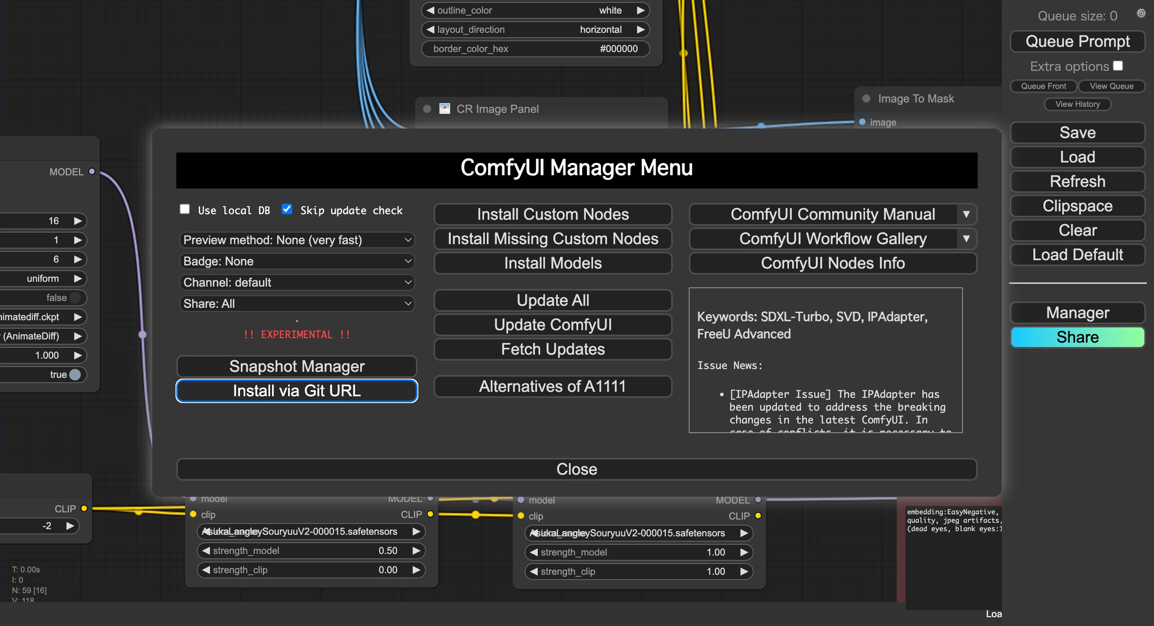
Task: Click the right arrow next to value 16
Action: tap(77, 221)
